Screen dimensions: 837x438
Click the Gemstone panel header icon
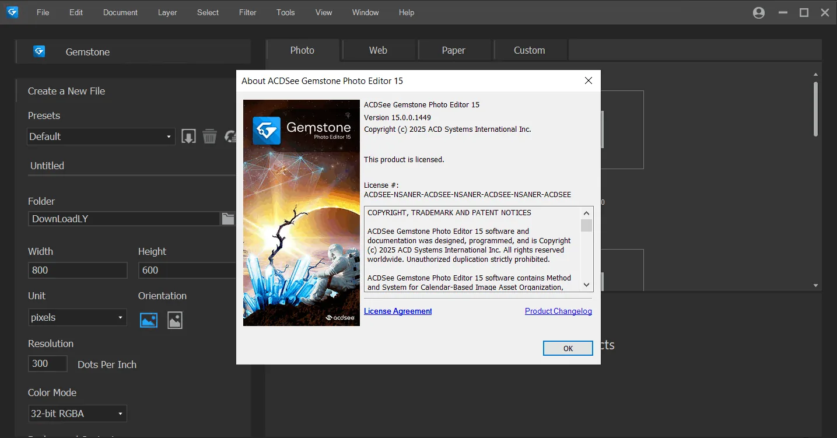pyautogui.click(x=39, y=51)
